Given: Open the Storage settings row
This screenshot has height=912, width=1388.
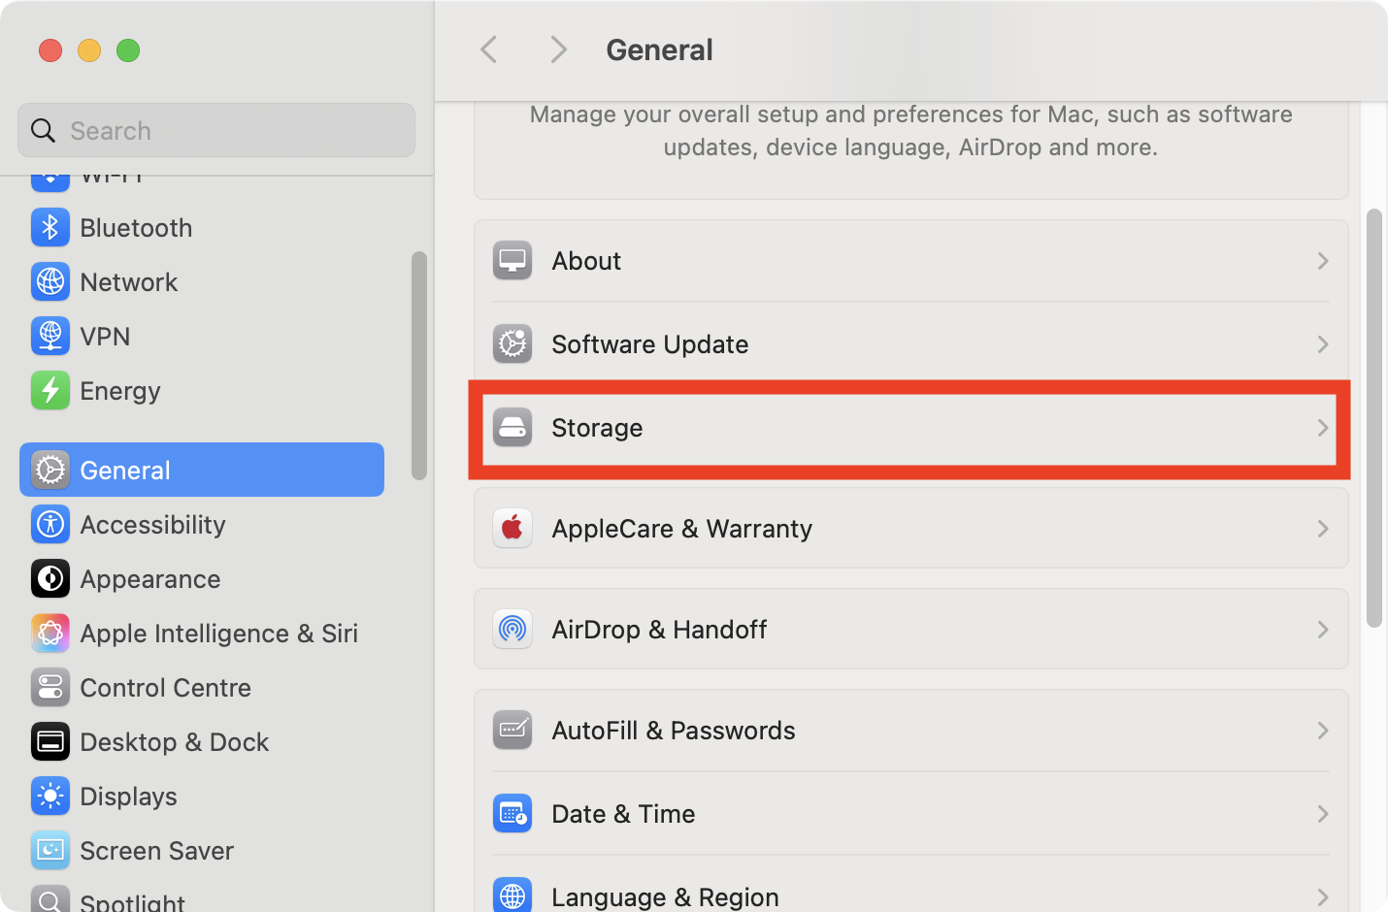Looking at the screenshot, I should point(910,428).
